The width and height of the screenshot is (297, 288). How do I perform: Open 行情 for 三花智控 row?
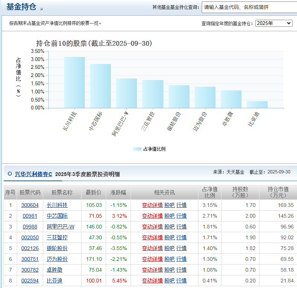(x=182, y=237)
